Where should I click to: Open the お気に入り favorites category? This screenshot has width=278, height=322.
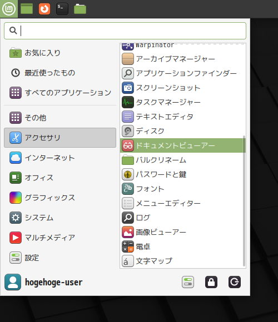pos(60,53)
